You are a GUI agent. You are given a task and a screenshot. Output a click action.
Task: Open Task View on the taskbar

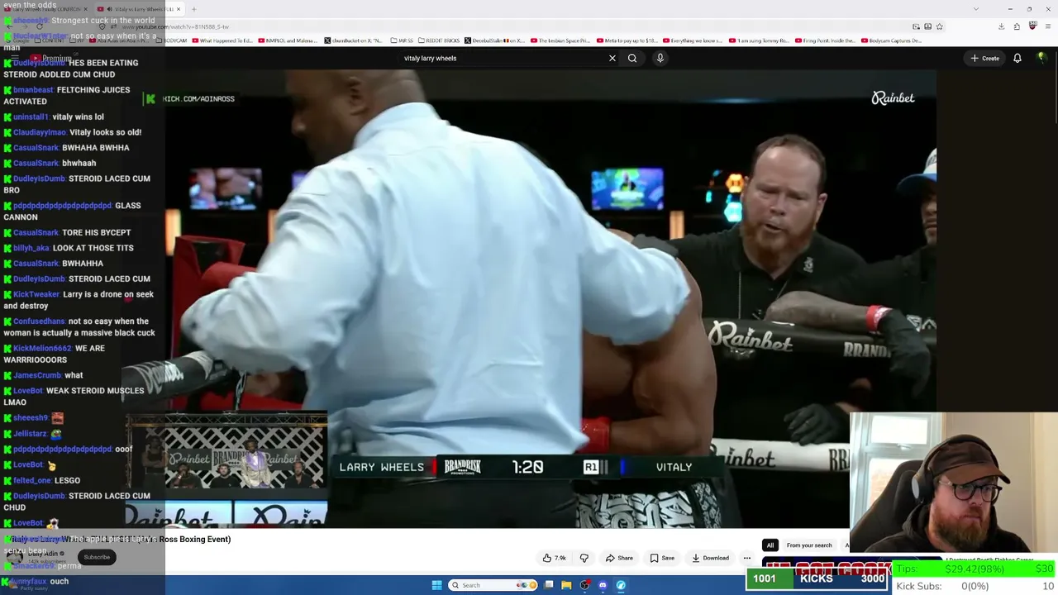pyautogui.click(x=549, y=585)
